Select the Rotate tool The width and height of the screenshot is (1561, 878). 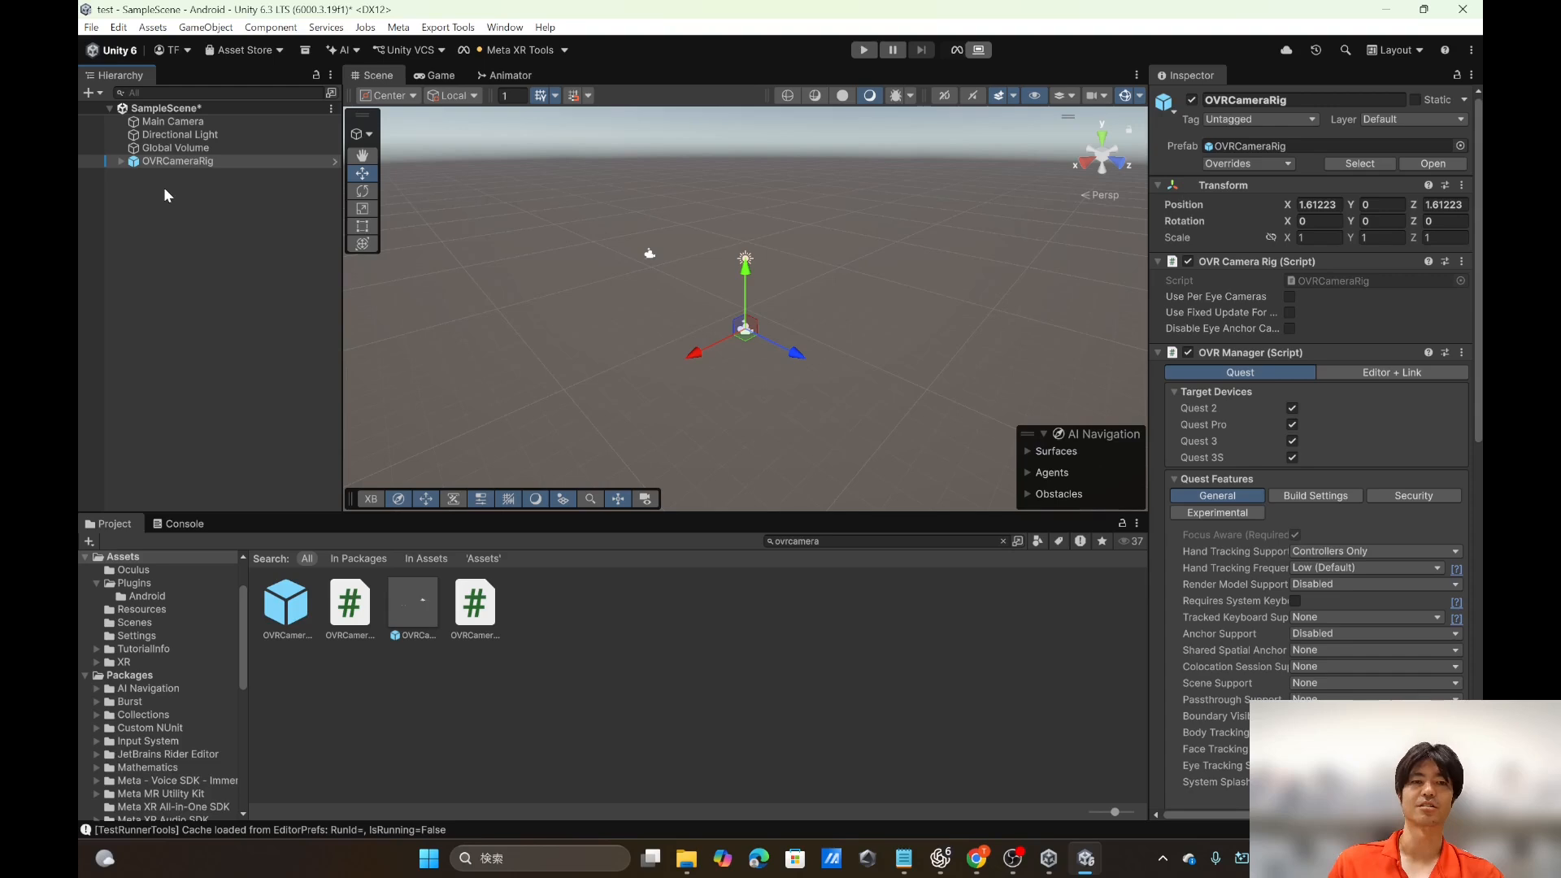pos(362,191)
